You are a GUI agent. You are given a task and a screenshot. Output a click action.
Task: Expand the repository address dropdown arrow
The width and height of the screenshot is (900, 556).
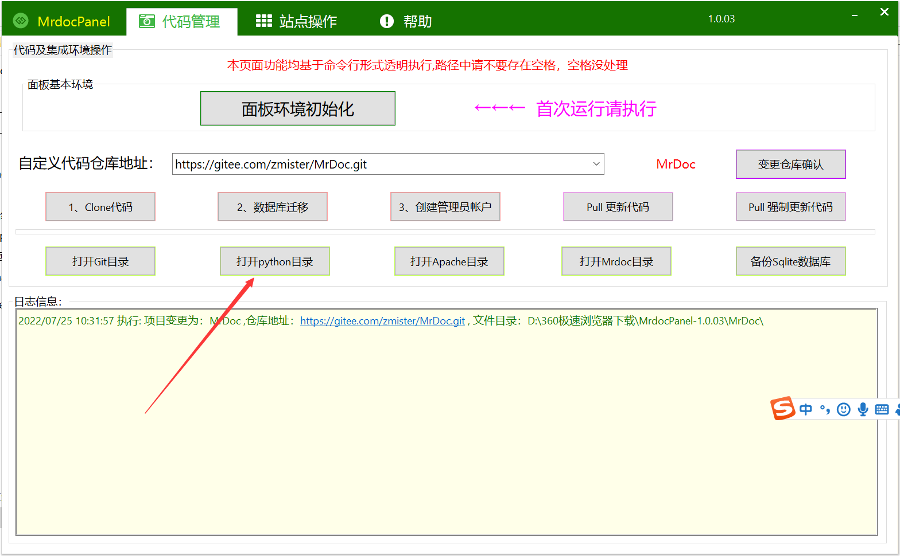596,164
